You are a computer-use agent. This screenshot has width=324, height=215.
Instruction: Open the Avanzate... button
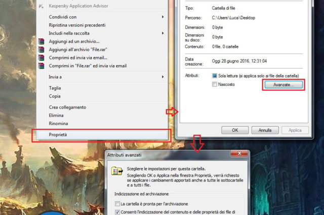pos(283,85)
